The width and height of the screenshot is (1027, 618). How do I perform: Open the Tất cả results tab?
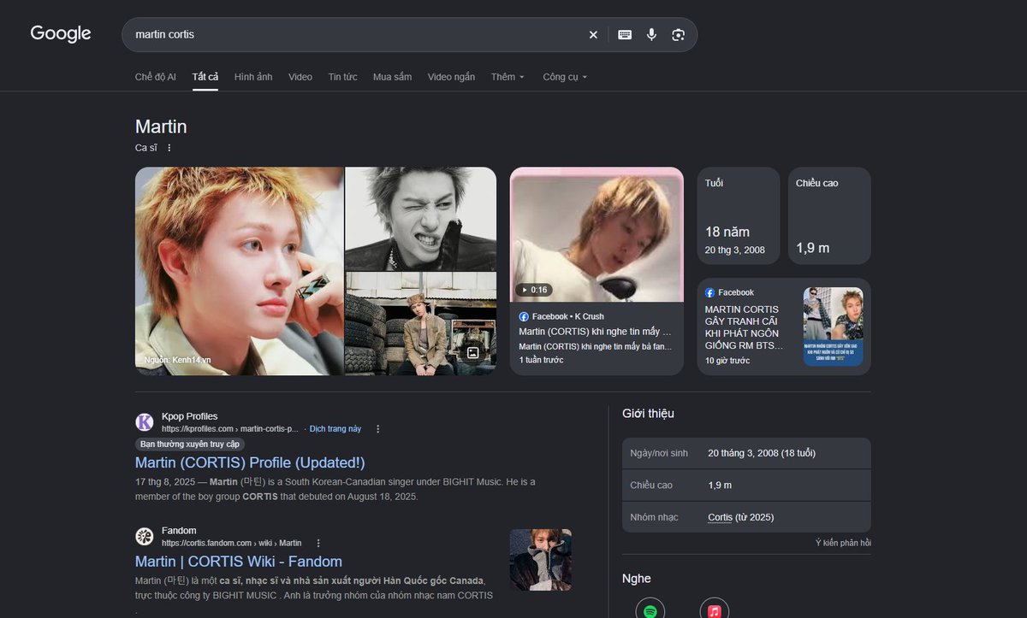pyautogui.click(x=205, y=77)
